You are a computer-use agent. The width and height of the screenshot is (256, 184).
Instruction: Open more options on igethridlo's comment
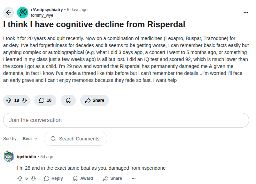pyautogui.click(x=134, y=178)
